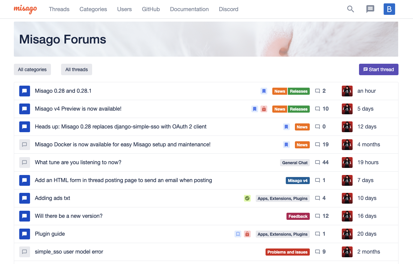Select the green solved checkmark on 'Adding ads txt'
Screen dimensions: 413x264
coord(247,198)
